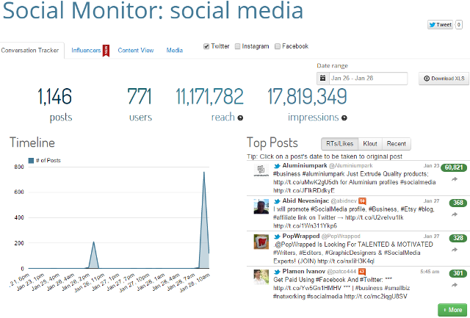This screenshot has width=470, height=318.
Task: Open the Media tab
Action: pos(175,50)
